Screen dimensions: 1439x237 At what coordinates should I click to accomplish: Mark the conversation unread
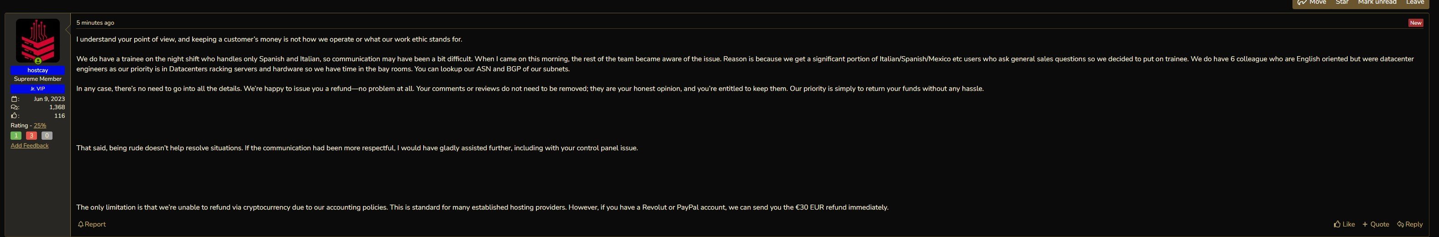(x=1377, y=3)
